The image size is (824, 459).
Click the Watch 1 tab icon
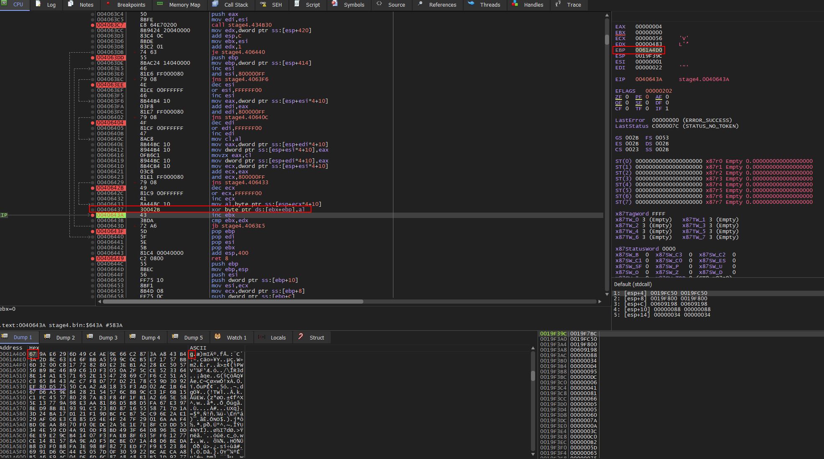[x=218, y=337]
